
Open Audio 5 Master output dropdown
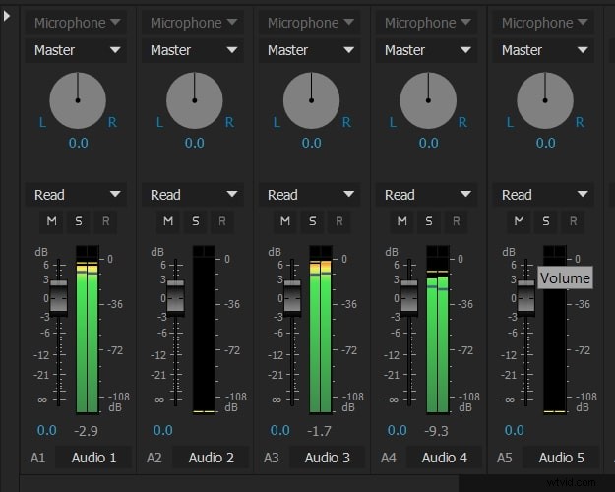tap(543, 50)
